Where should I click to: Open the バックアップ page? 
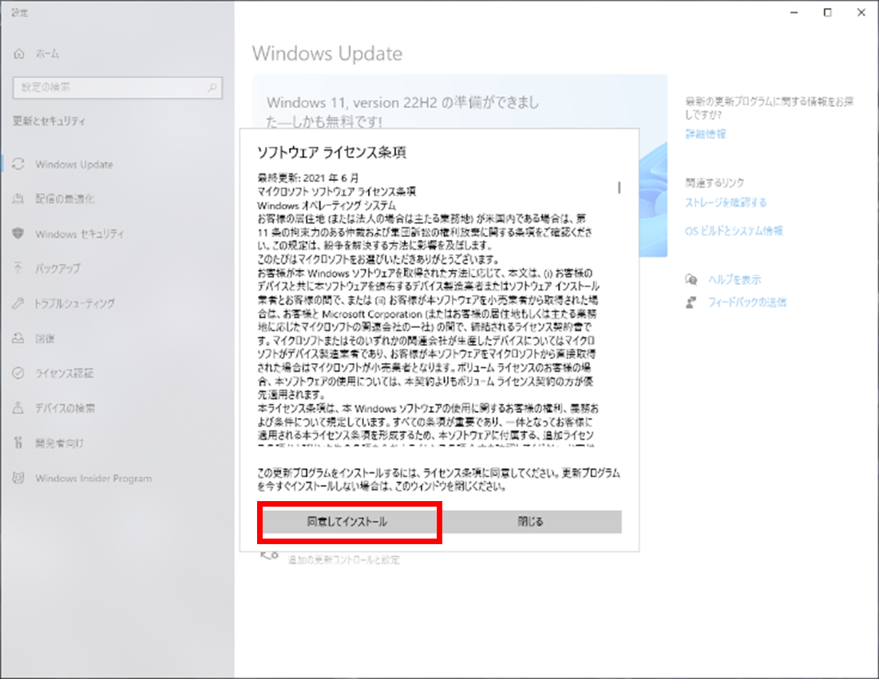point(57,268)
